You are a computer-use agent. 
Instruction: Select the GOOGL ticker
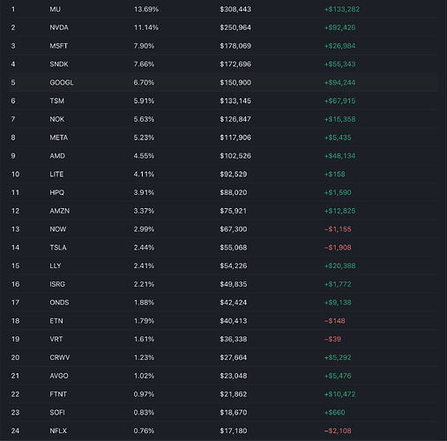click(62, 83)
